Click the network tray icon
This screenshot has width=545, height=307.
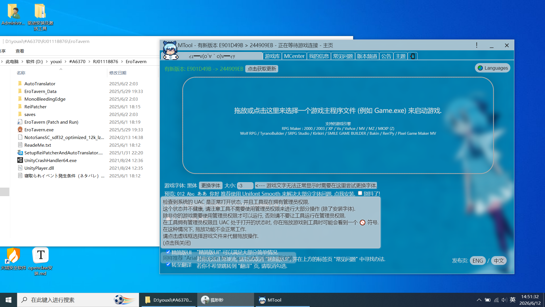[496, 300]
